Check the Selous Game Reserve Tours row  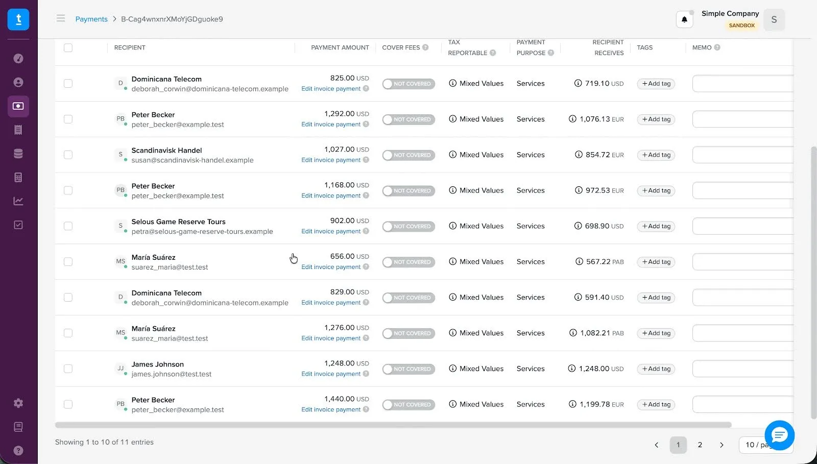(x=68, y=226)
